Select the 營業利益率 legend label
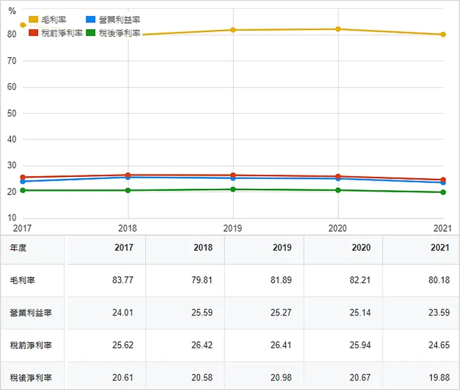Viewport: 460px width, 390px height. click(x=119, y=20)
